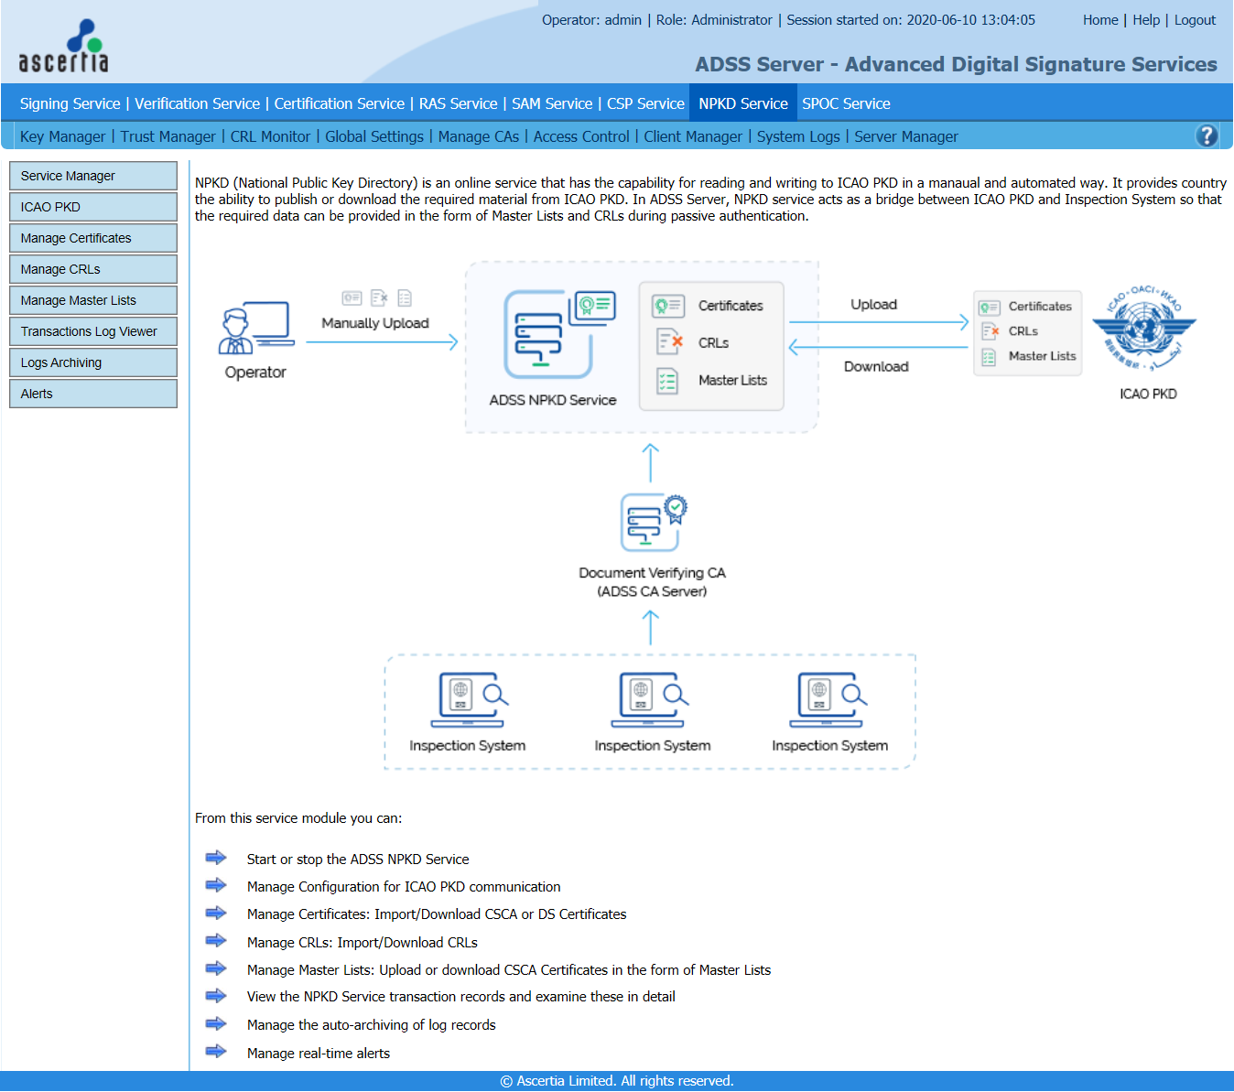The height and width of the screenshot is (1092, 1234).
Task: Open System Logs in the submenu
Action: [797, 136]
